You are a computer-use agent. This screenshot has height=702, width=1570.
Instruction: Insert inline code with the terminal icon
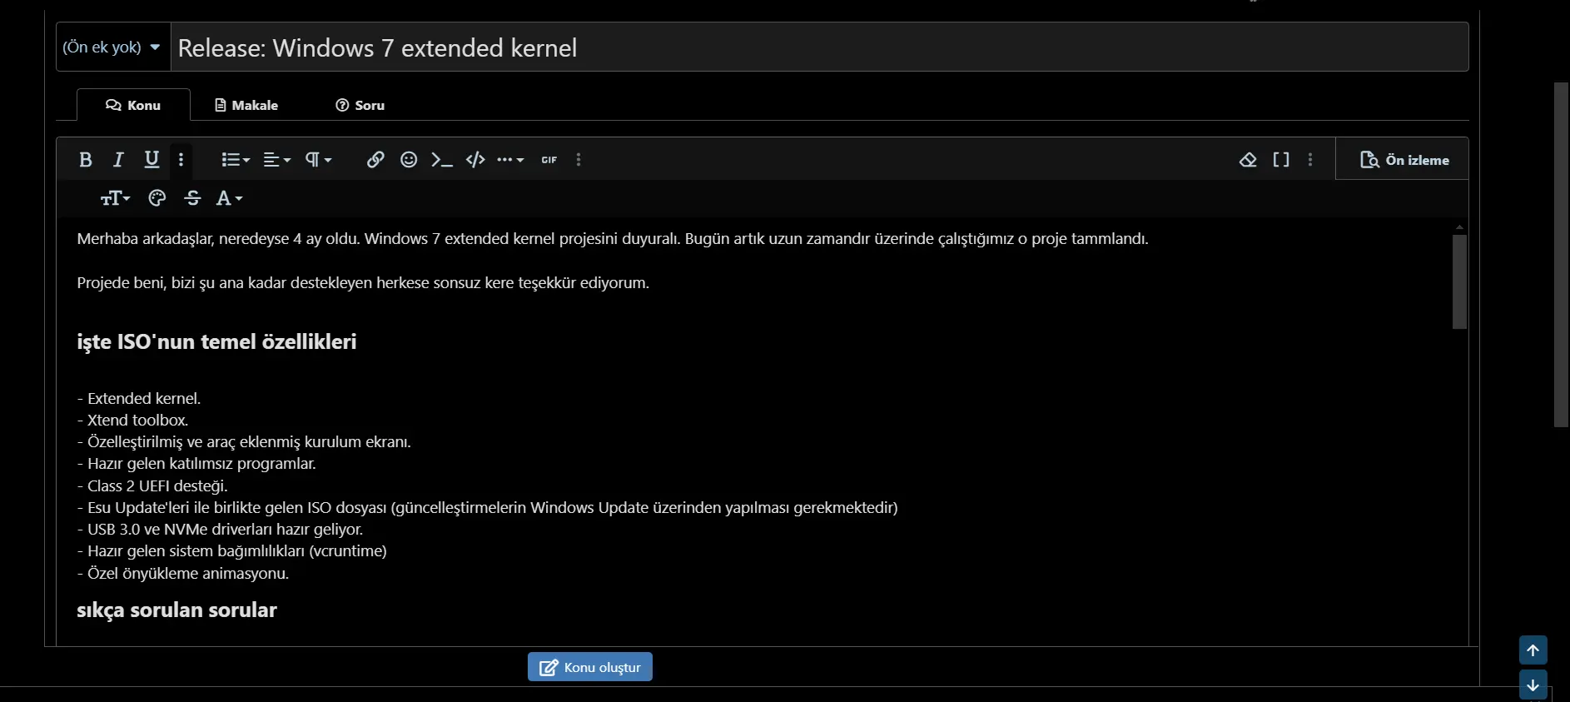(442, 160)
